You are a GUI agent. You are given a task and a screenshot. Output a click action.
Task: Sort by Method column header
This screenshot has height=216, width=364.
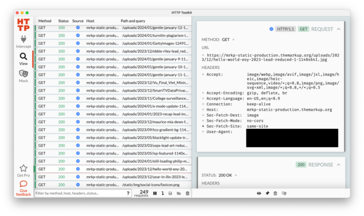click(x=45, y=21)
